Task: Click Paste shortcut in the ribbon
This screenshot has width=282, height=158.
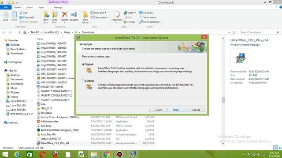Action: (x=29, y=22)
